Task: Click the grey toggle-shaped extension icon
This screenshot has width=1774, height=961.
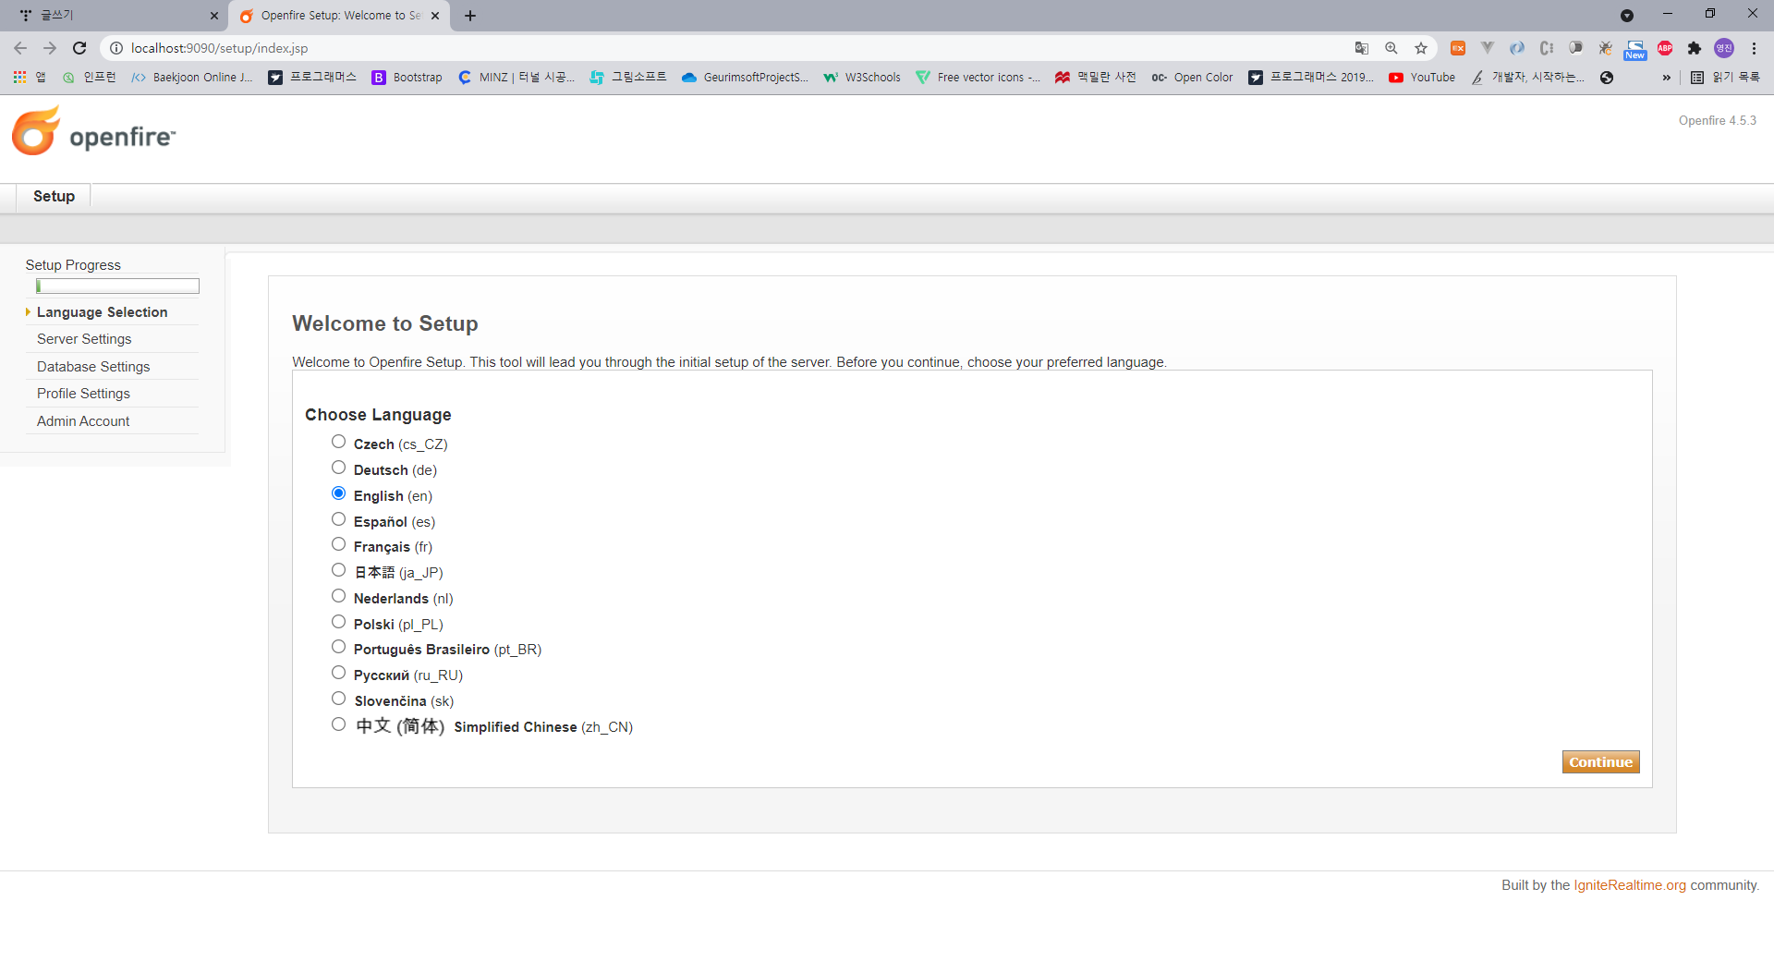Action: [x=1576, y=48]
